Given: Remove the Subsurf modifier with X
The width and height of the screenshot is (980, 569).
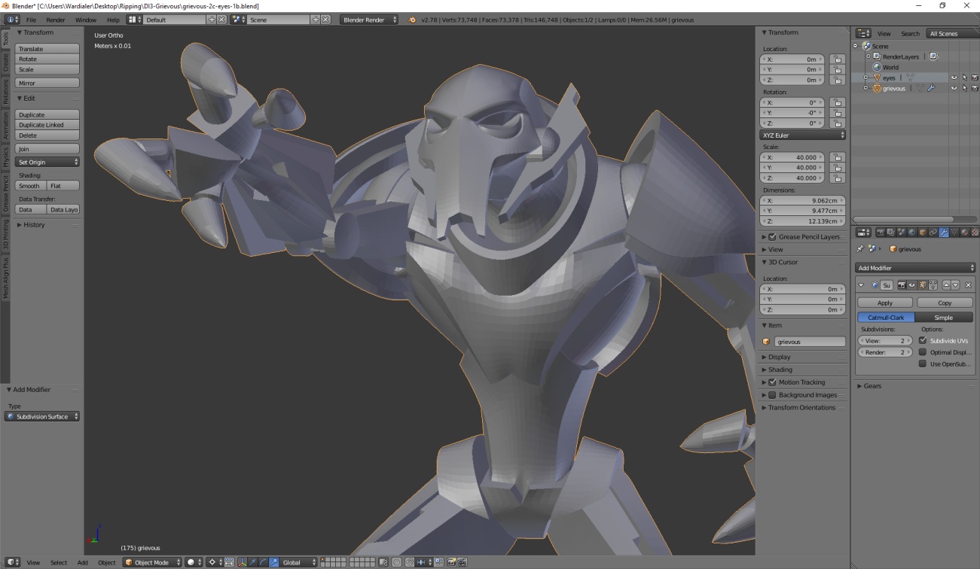Looking at the screenshot, I should [x=969, y=285].
